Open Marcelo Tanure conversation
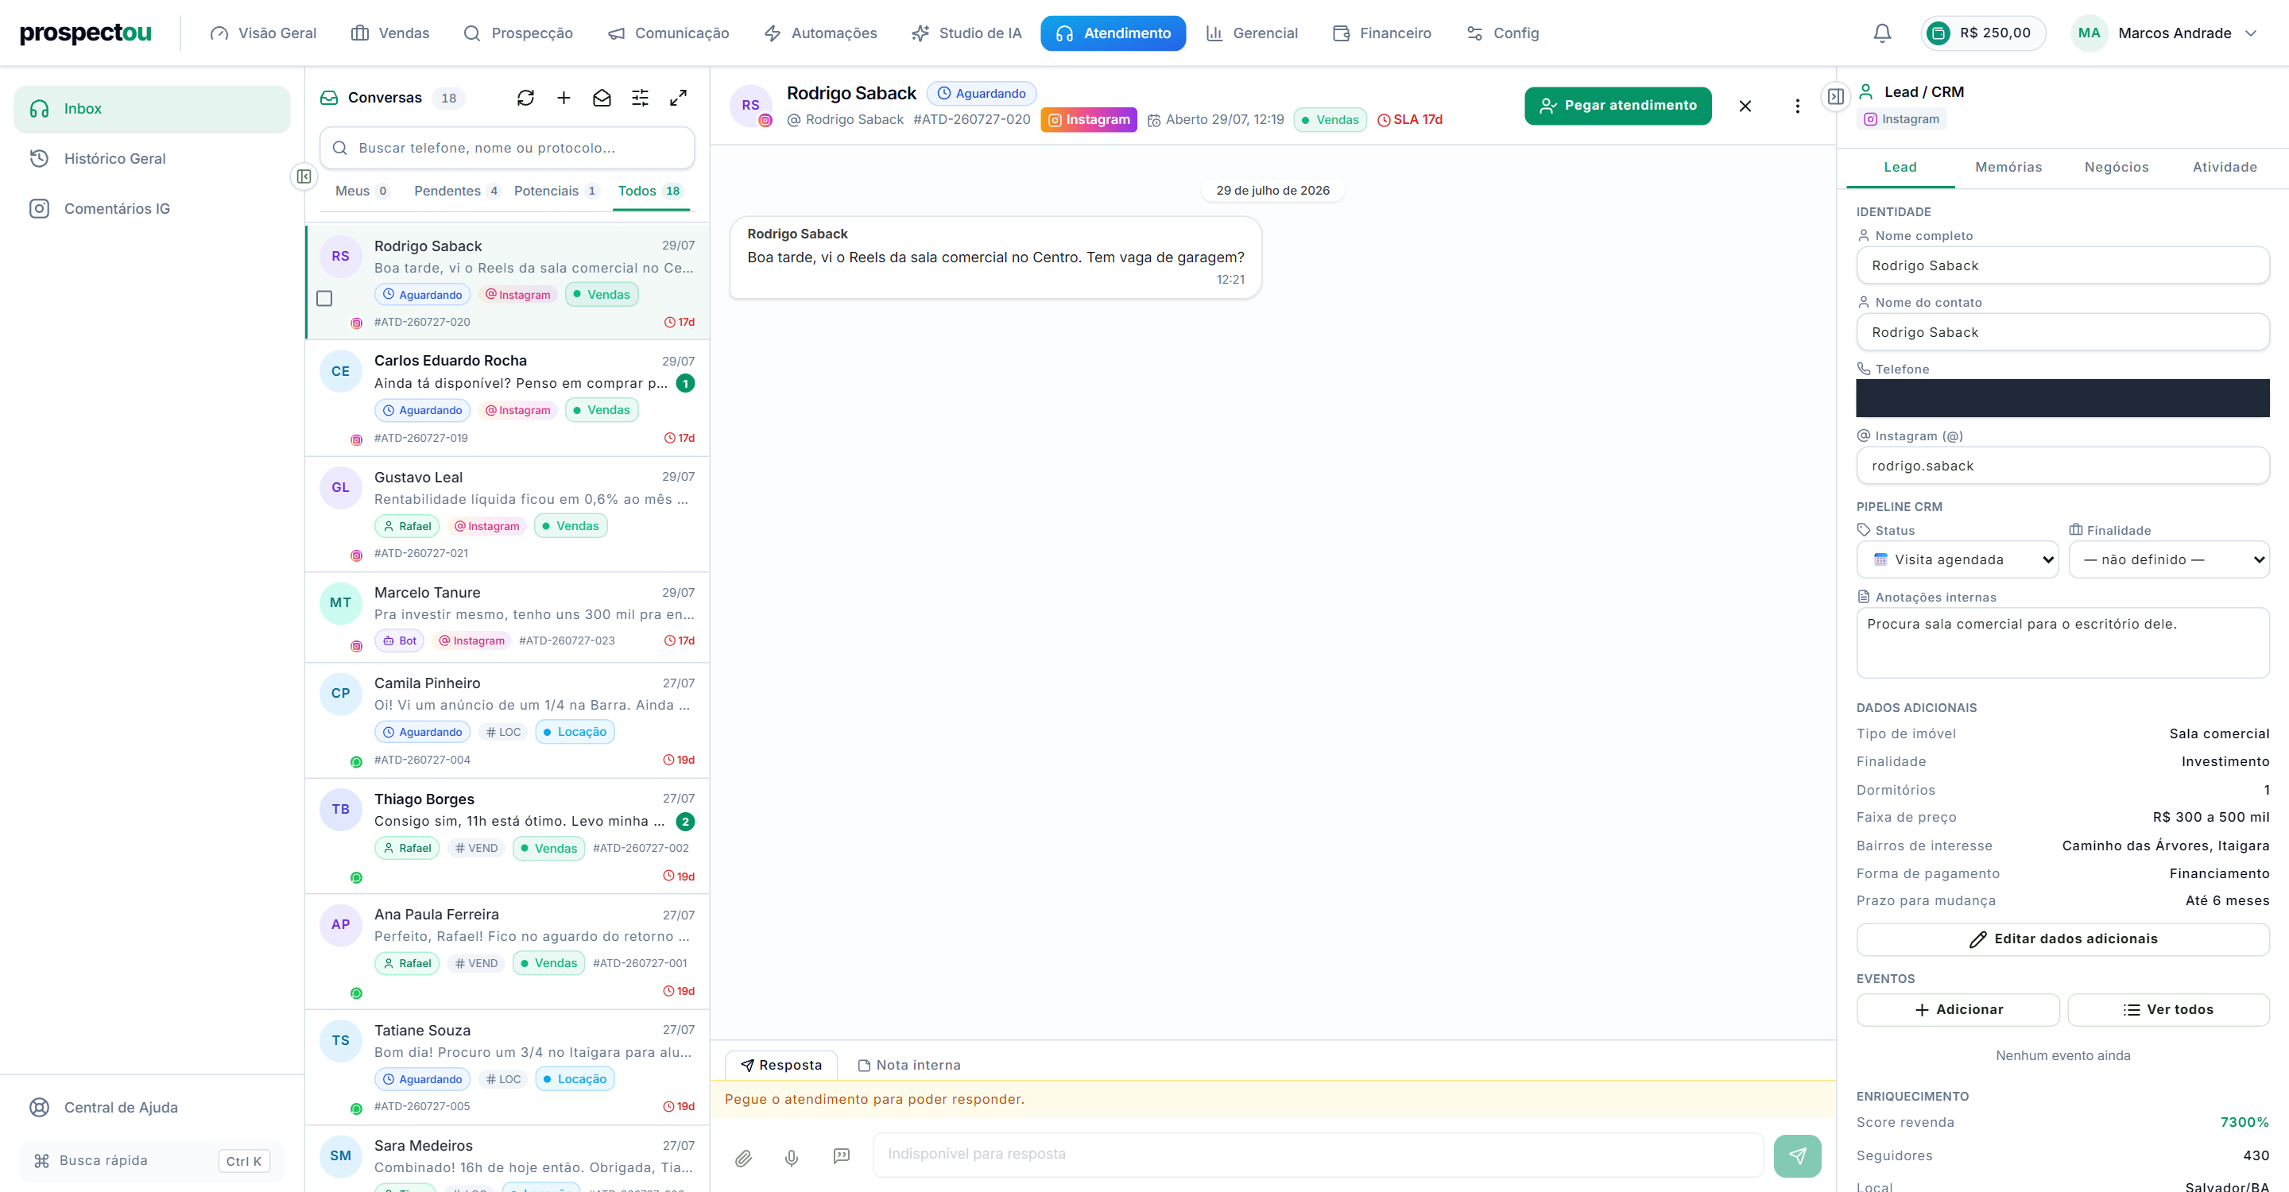 [x=506, y=617]
